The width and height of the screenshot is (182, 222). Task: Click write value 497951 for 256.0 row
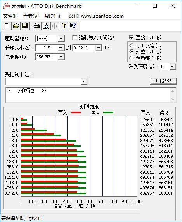tap(147, 167)
